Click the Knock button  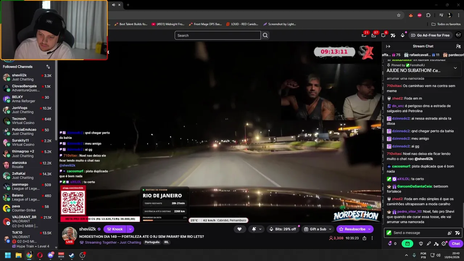[115, 229]
